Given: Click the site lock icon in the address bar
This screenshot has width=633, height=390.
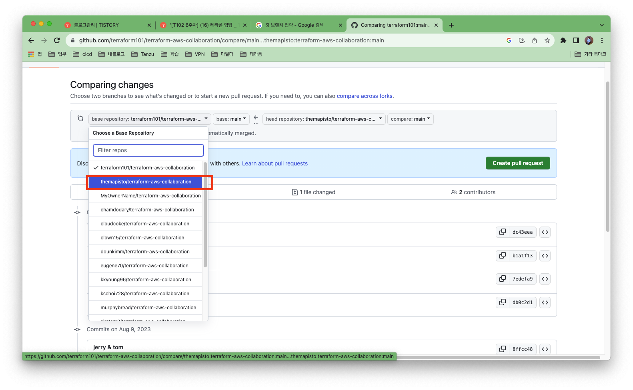Looking at the screenshot, I should pos(72,40).
